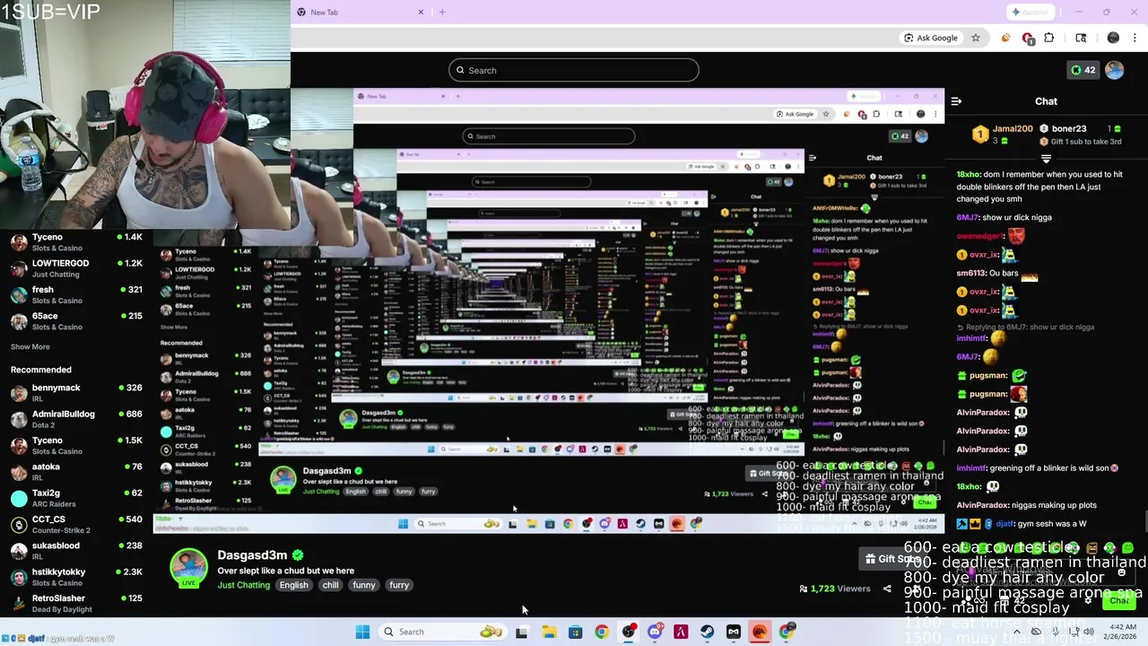
Task: Open Discord from the taskbar
Action: 655,632
